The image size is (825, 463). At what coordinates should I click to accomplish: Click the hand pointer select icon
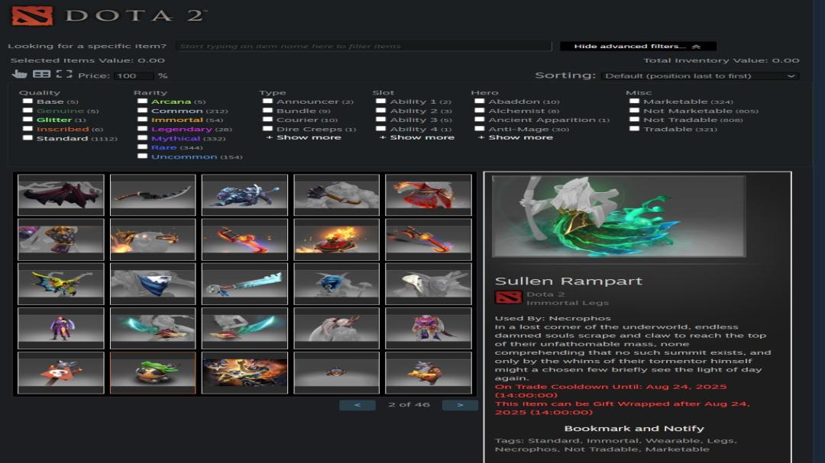19,74
